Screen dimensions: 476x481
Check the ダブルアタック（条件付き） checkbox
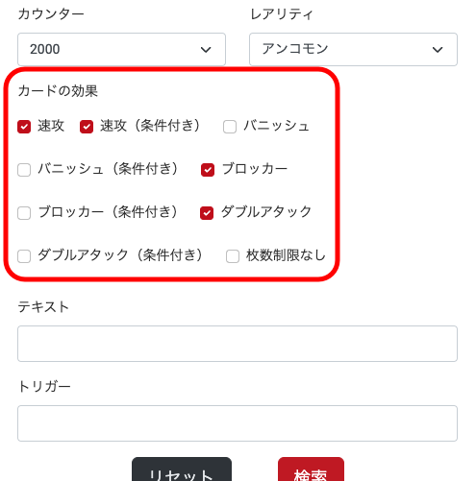(x=24, y=256)
